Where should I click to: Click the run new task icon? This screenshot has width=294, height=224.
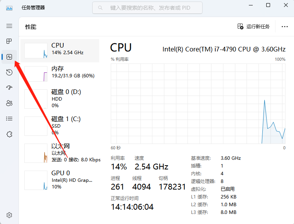240,26
